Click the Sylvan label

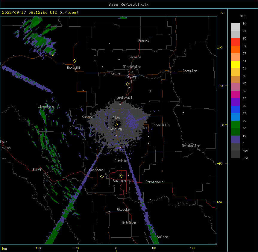(117, 73)
